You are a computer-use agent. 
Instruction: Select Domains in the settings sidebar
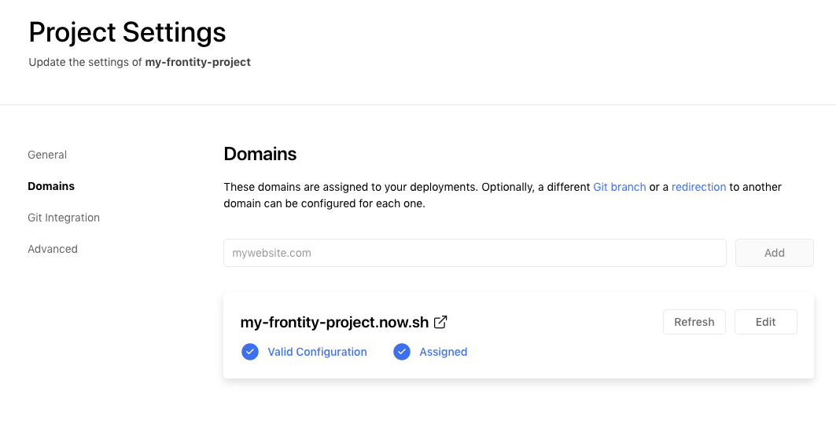(x=51, y=186)
